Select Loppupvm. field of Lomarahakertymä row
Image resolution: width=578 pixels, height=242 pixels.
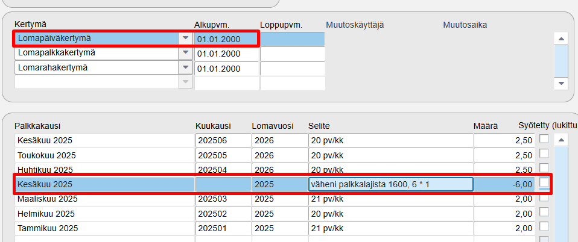(293, 69)
